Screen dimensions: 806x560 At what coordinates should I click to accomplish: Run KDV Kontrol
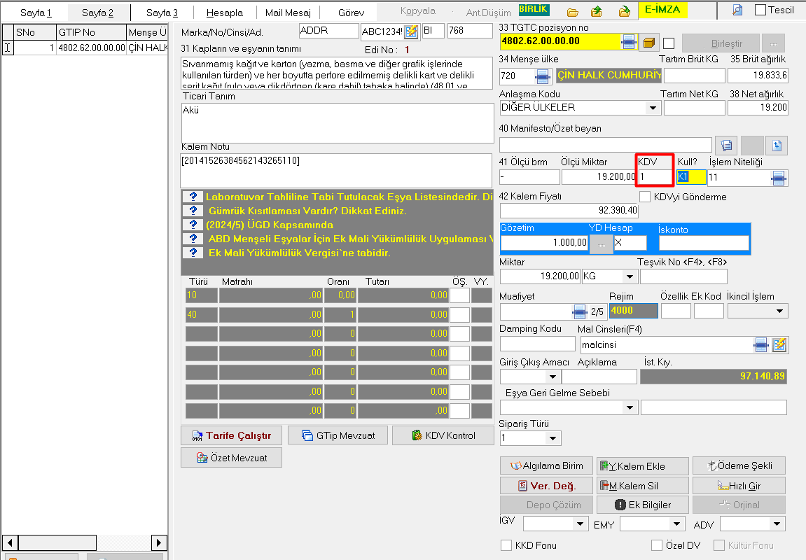click(443, 435)
